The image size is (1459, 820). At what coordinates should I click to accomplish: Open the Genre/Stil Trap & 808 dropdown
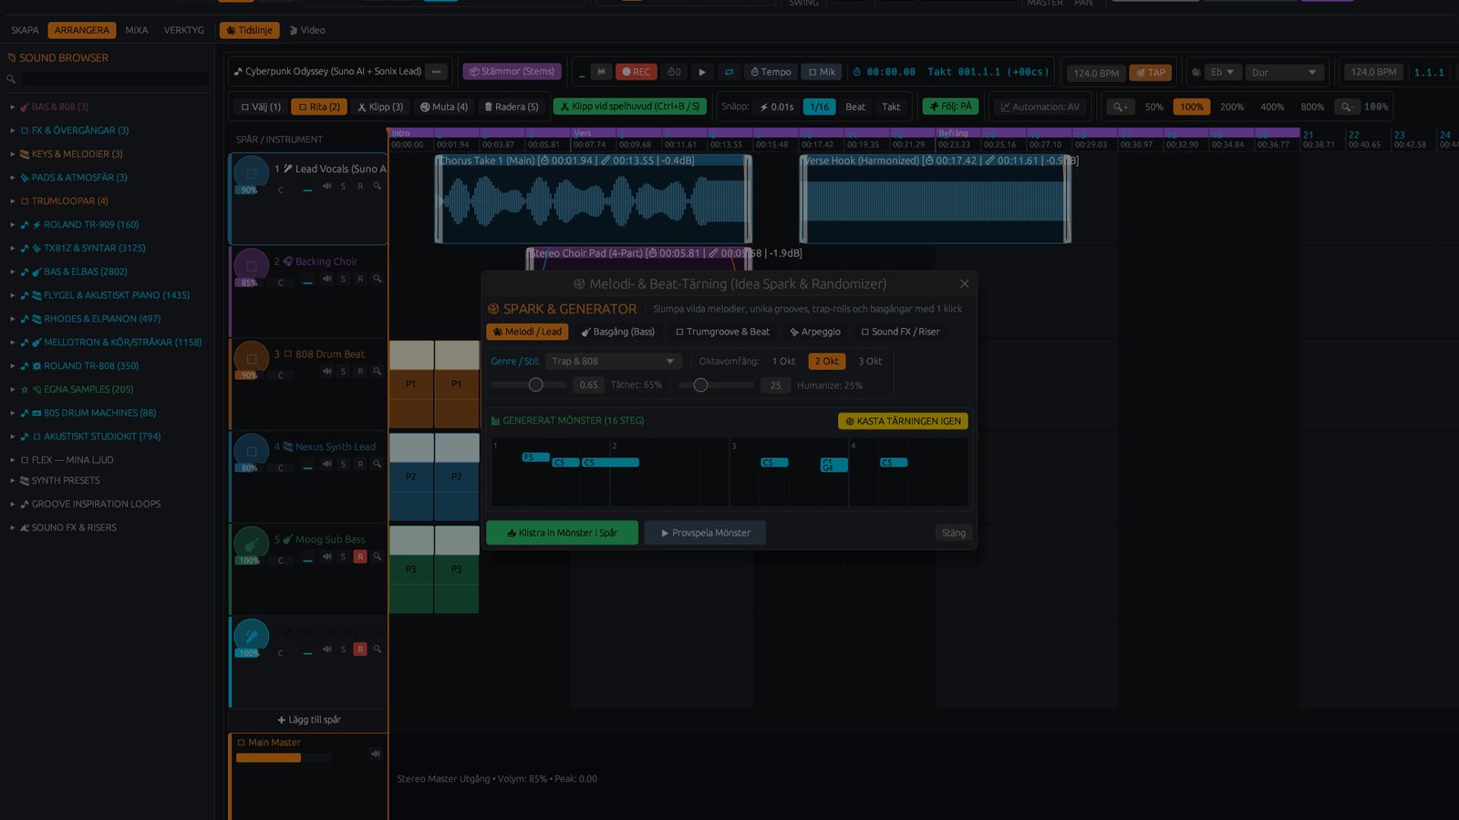click(614, 362)
